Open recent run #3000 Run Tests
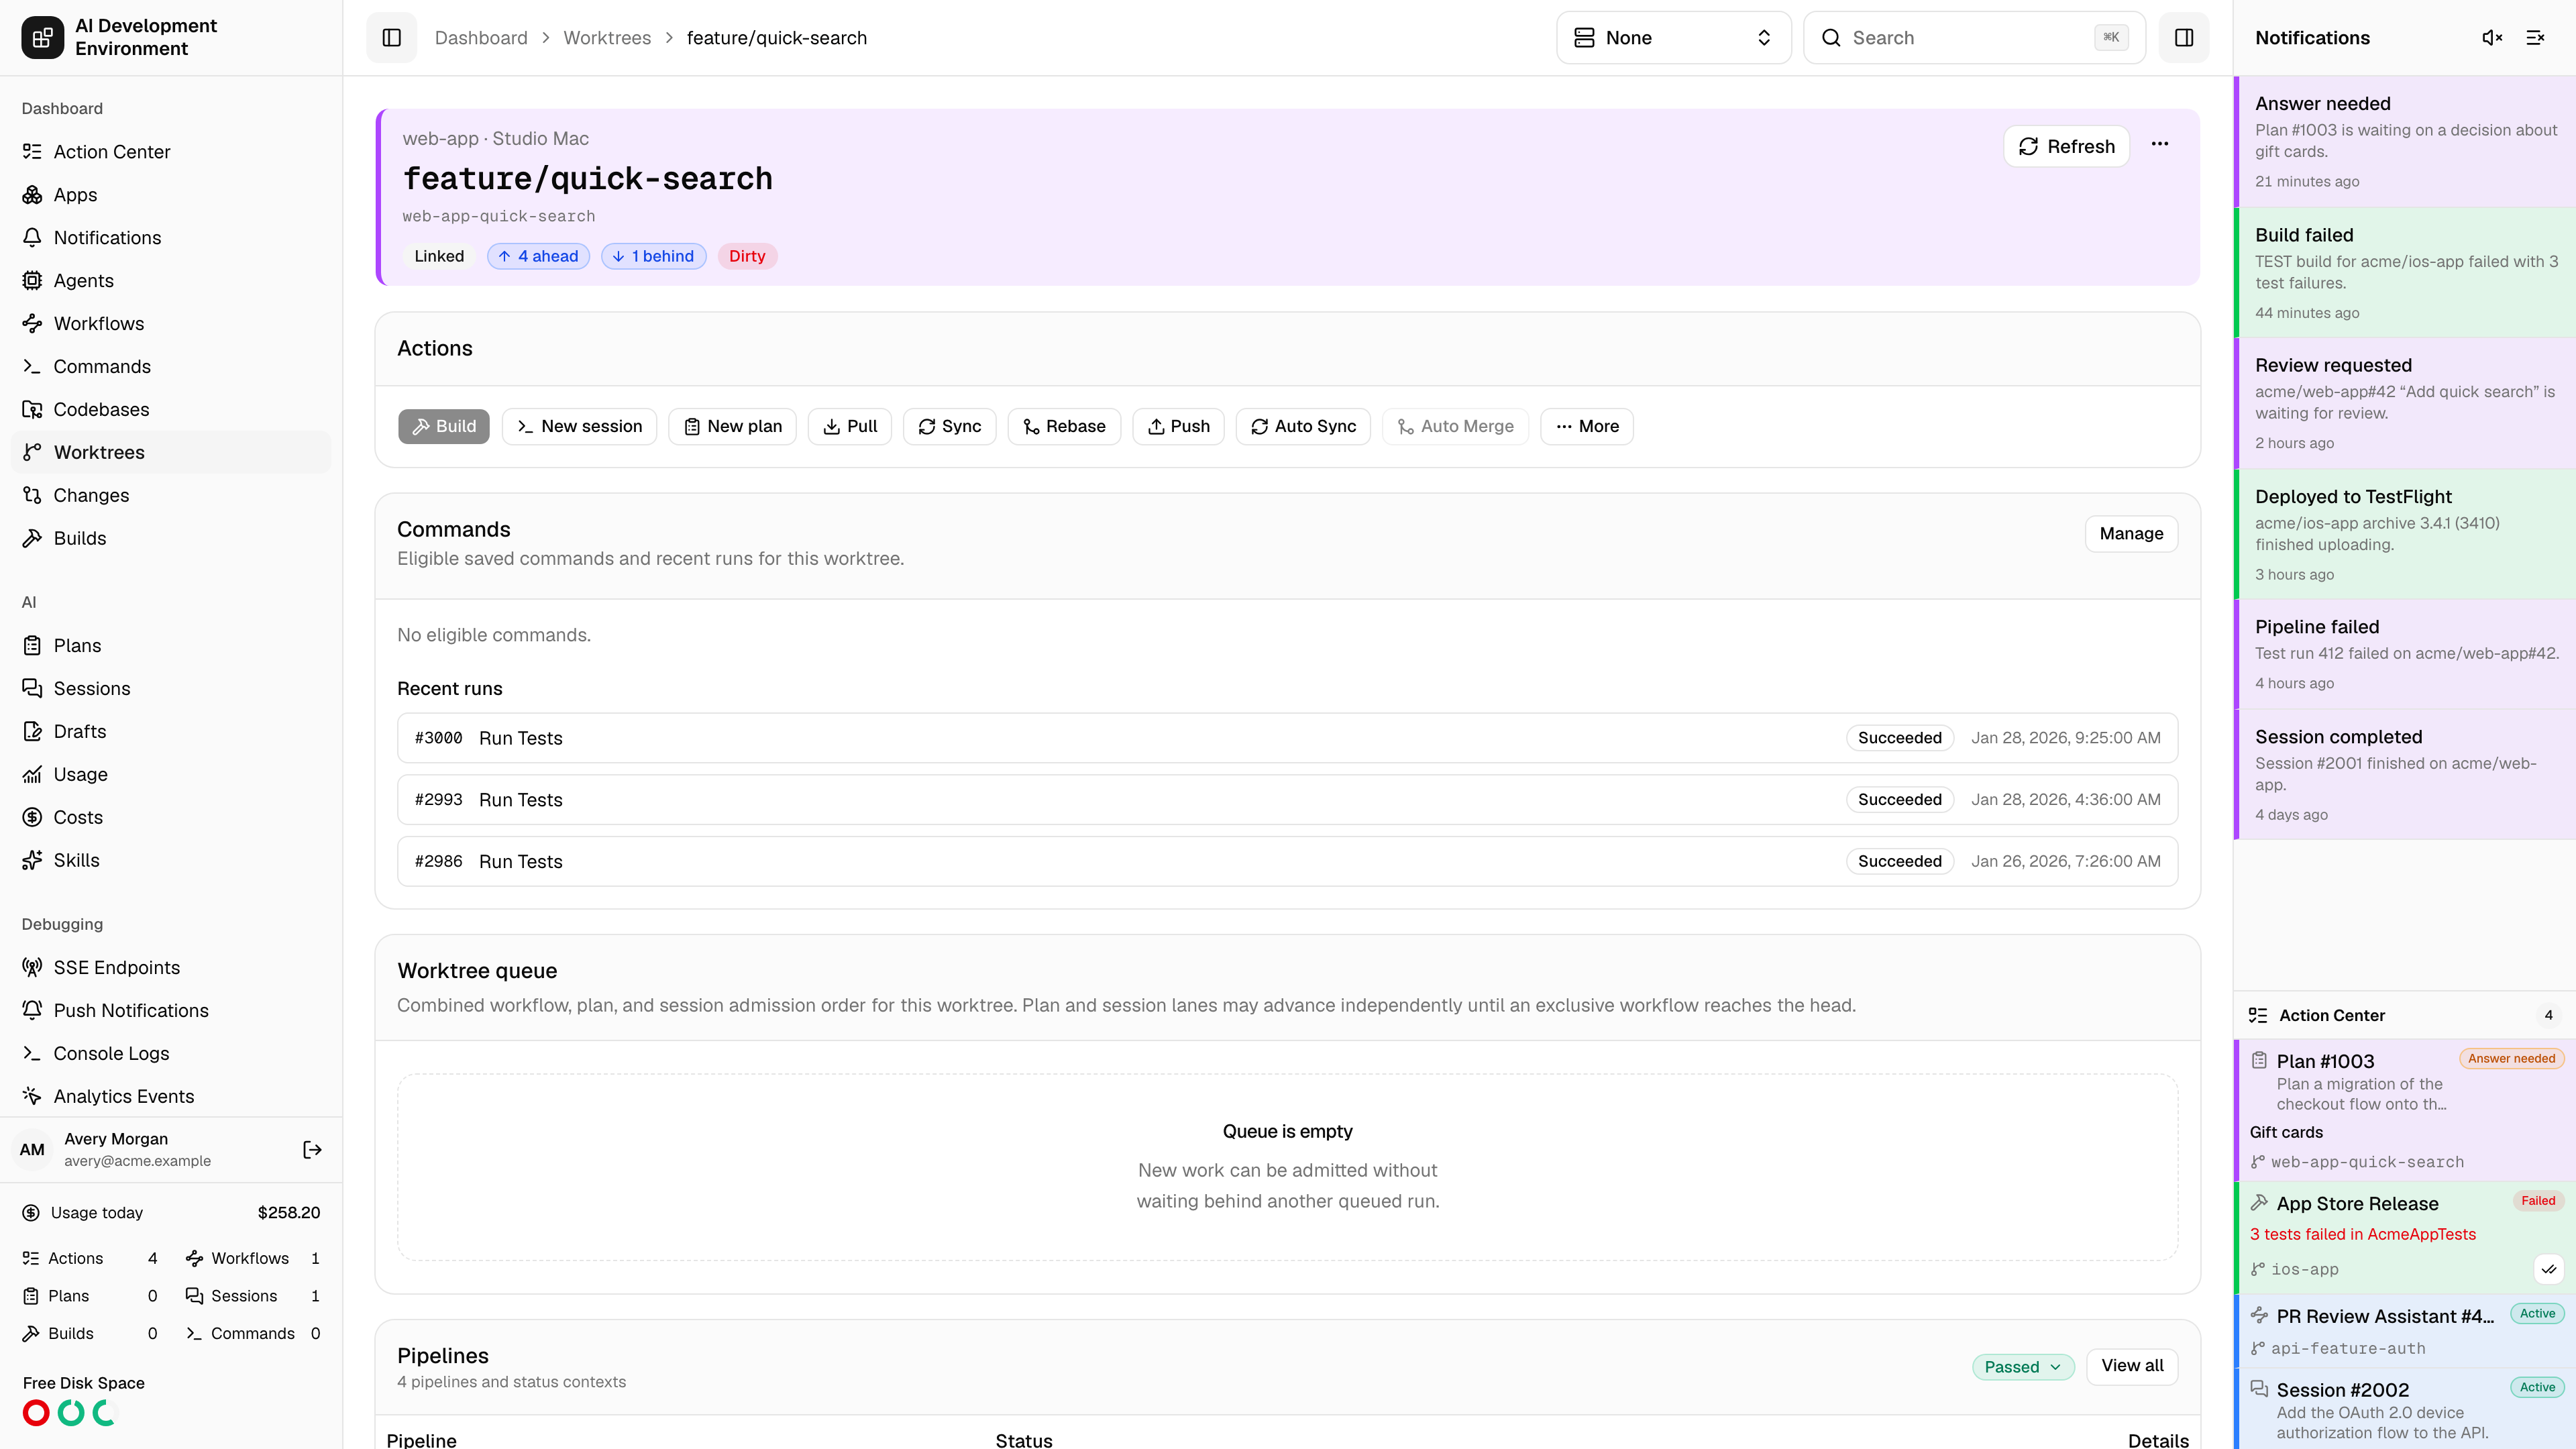The height and width of the screenshot is (1449, 2576). (x=1287, y=738)
